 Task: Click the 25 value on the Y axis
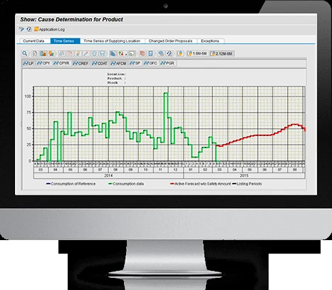pos(28,145)
